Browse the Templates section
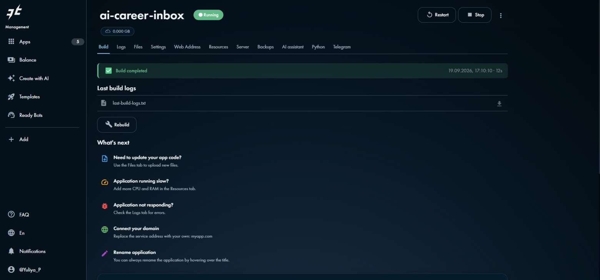This screenshot has width=600, height=280. [x=29, y=97]
